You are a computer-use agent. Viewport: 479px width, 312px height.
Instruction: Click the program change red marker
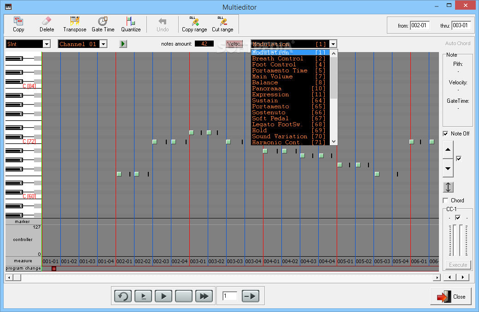coord(54,269)
